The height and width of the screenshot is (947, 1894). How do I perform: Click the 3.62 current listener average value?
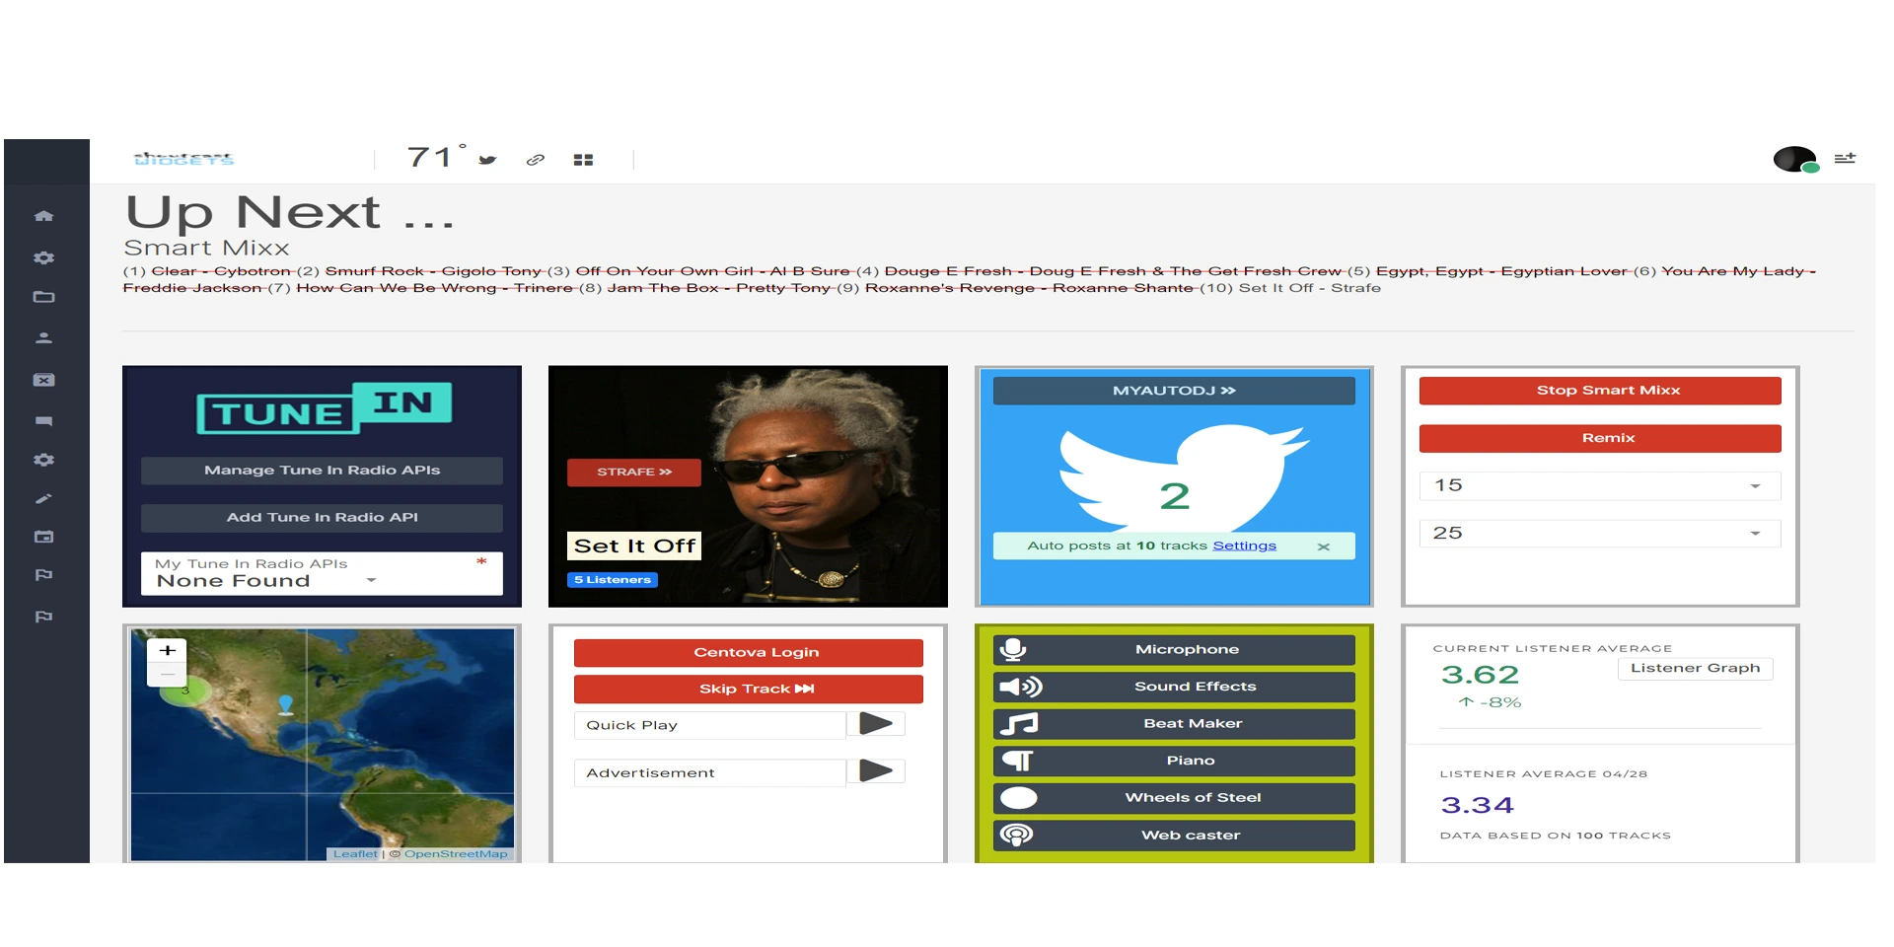tap(1480, 675)
